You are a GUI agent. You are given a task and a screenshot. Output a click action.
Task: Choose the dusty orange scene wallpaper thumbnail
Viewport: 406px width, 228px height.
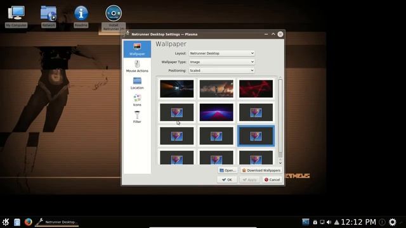click(x=216, y=89)
